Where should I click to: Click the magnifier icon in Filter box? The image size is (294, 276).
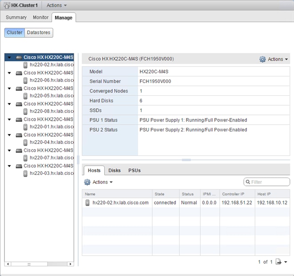coord(248,182)
